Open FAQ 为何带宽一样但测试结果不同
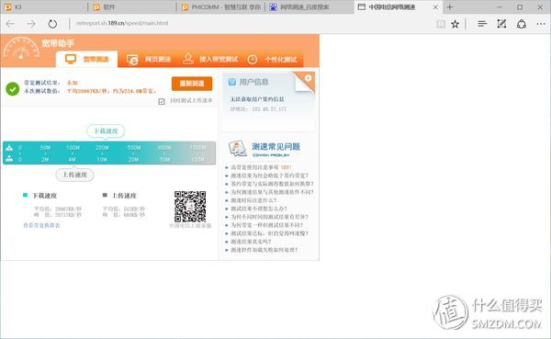Viewport: 551px width, 339px height. (x=267, y=225)
